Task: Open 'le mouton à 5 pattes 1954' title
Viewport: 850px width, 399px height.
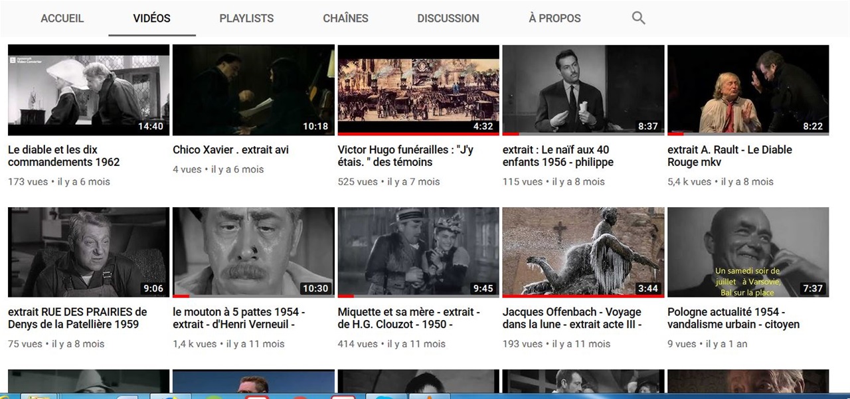Action: 239,318
